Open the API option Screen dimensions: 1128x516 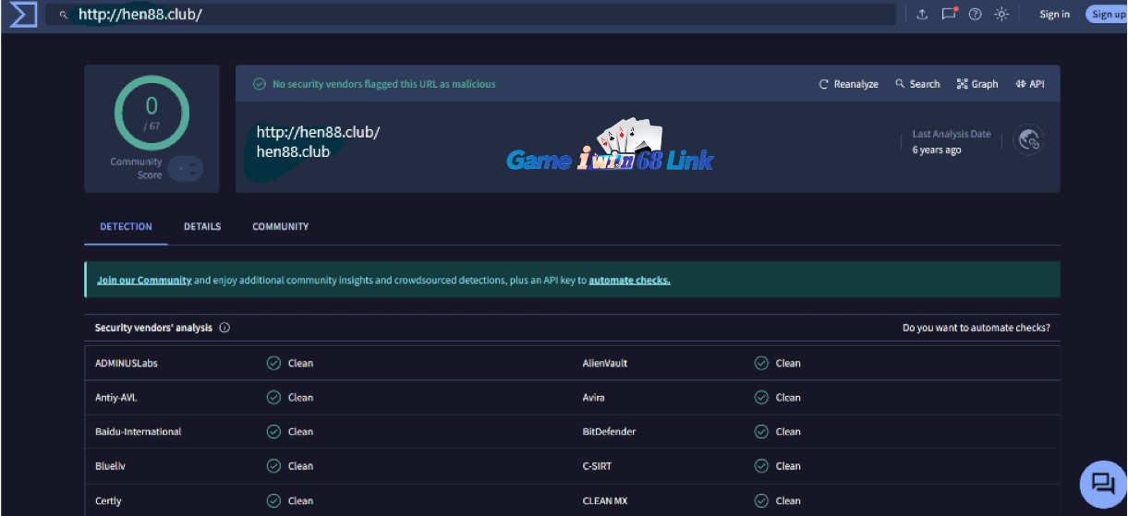1030,84
